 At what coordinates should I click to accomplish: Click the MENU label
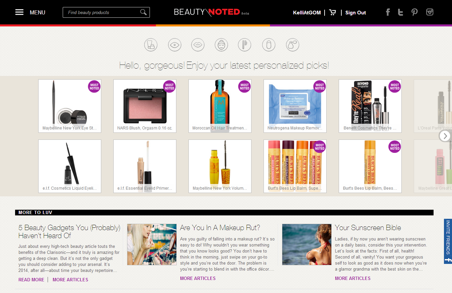tap(38, 12)
